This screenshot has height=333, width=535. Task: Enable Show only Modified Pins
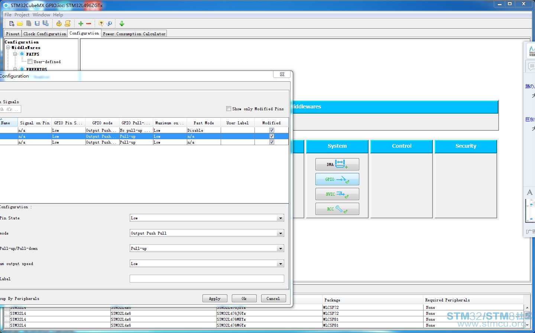pyautogui.click(x=229, y=109)
